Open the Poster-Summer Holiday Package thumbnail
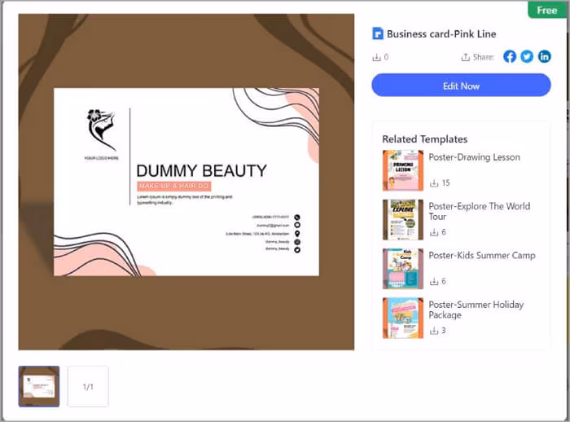Viewport: 570px width, 422px height. [403, 318]
